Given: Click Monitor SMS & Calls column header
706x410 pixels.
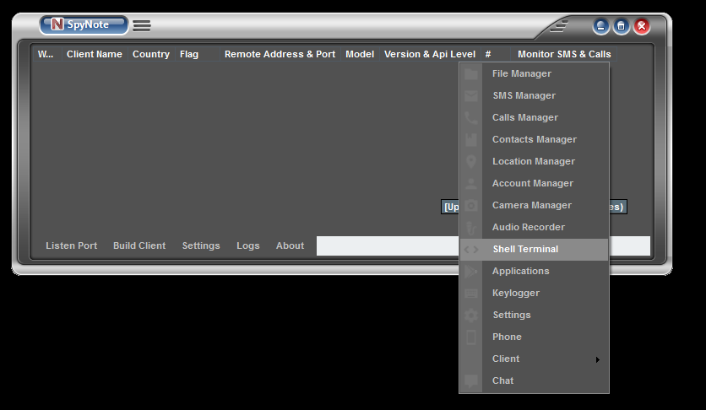Looking at the screenshot, I should pos(564,54).
